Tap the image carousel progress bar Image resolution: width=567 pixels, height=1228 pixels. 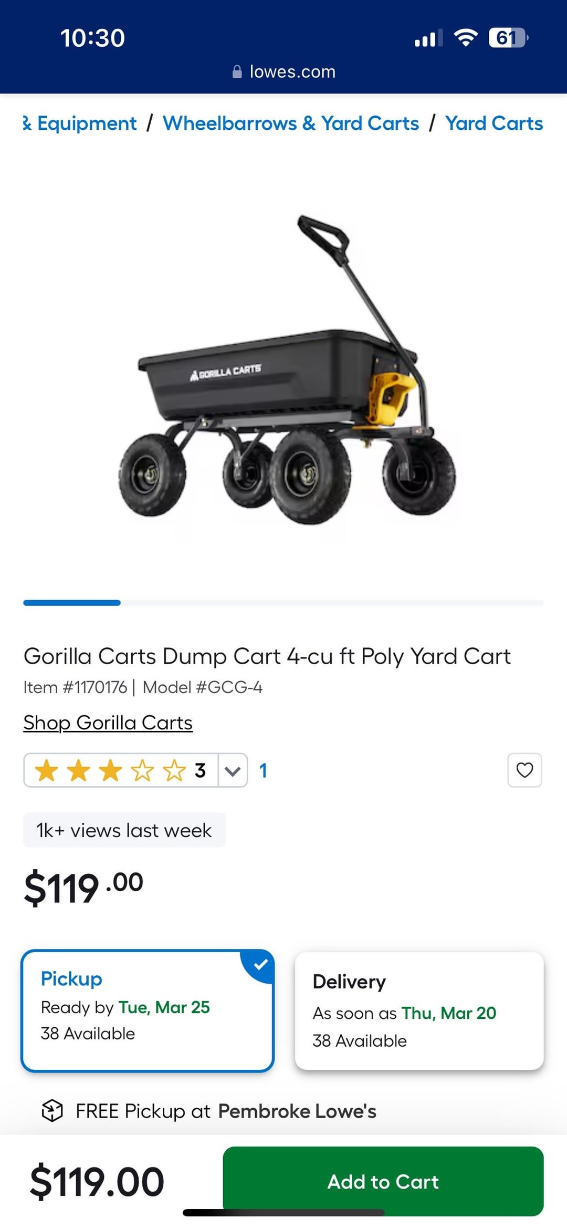pyautogui.click(x=283, y=603)
